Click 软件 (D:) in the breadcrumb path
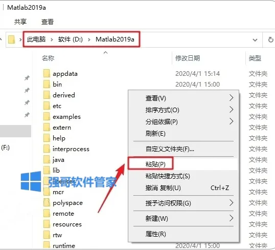The height and width of the screenshot is (250, 275). pos(71,39)
